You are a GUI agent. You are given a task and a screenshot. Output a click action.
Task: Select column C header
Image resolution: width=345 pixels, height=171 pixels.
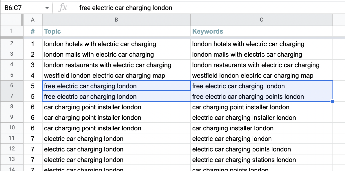point(262,20)
